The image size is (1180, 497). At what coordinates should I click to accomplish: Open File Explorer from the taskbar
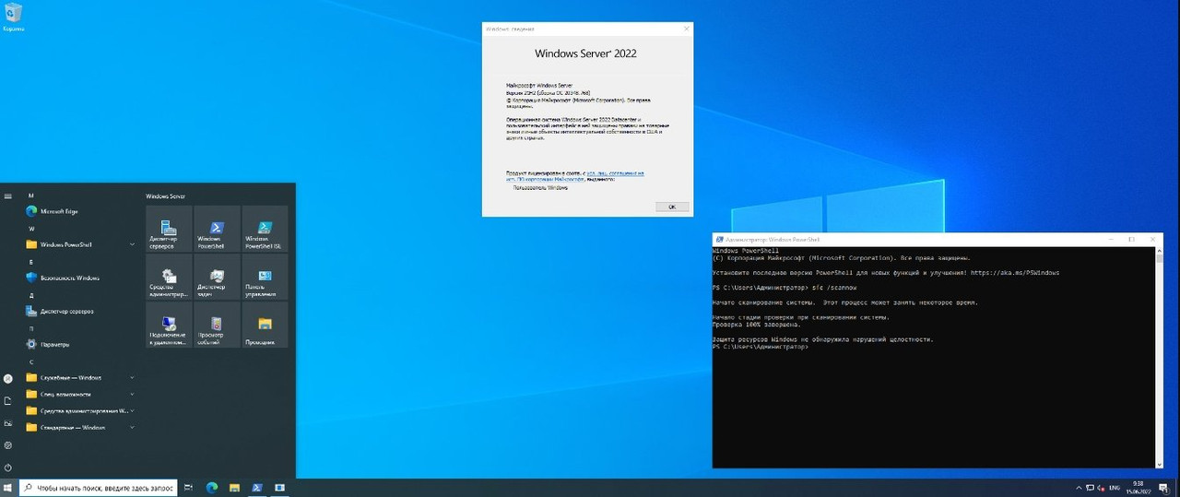click(x=234, y=487)
